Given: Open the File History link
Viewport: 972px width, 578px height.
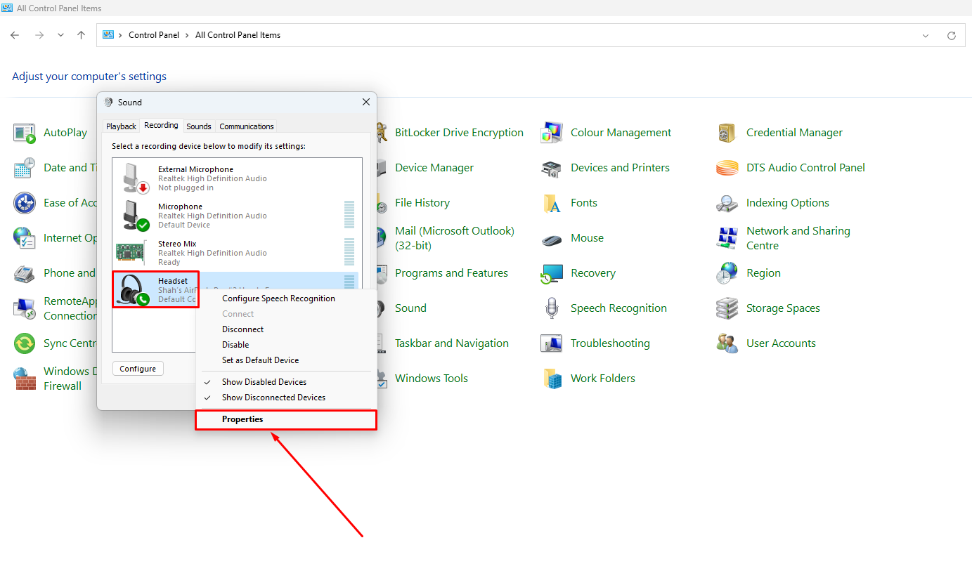Looking at the screenshot, I should (x=422, y=203).
